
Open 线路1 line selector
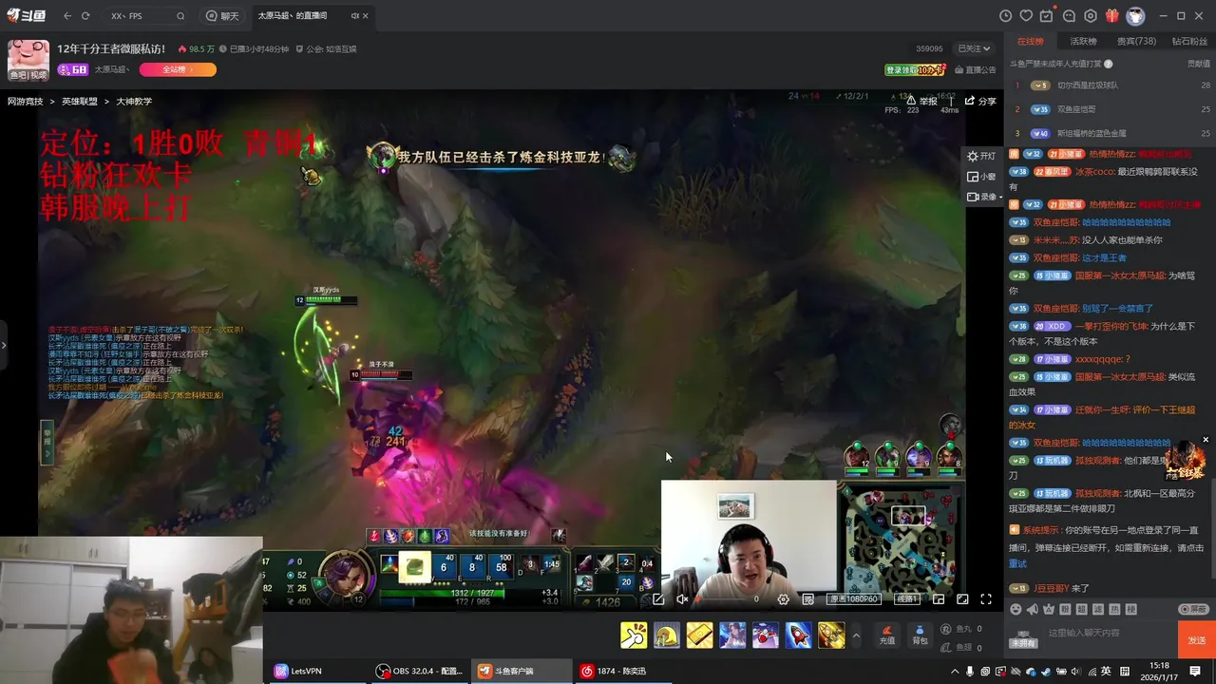[x=906, y=599]
